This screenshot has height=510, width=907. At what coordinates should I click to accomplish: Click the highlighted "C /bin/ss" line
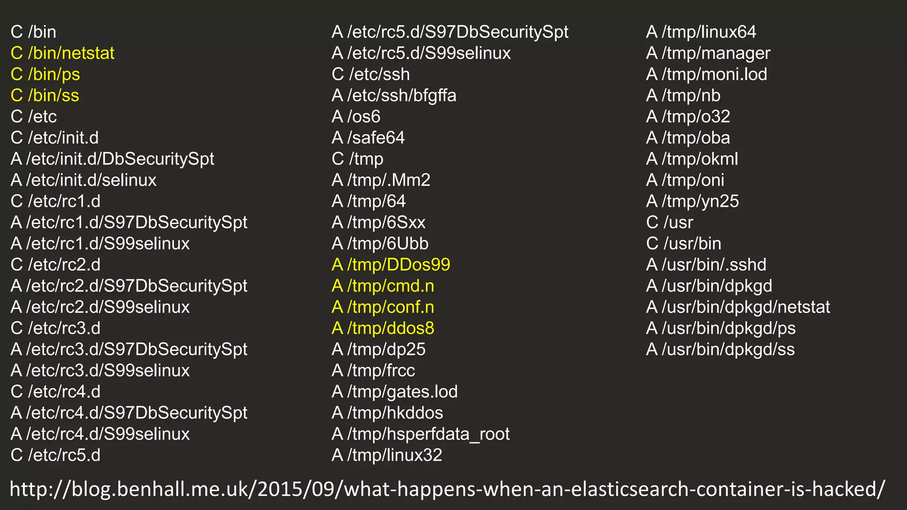click(x=45, y=96)
